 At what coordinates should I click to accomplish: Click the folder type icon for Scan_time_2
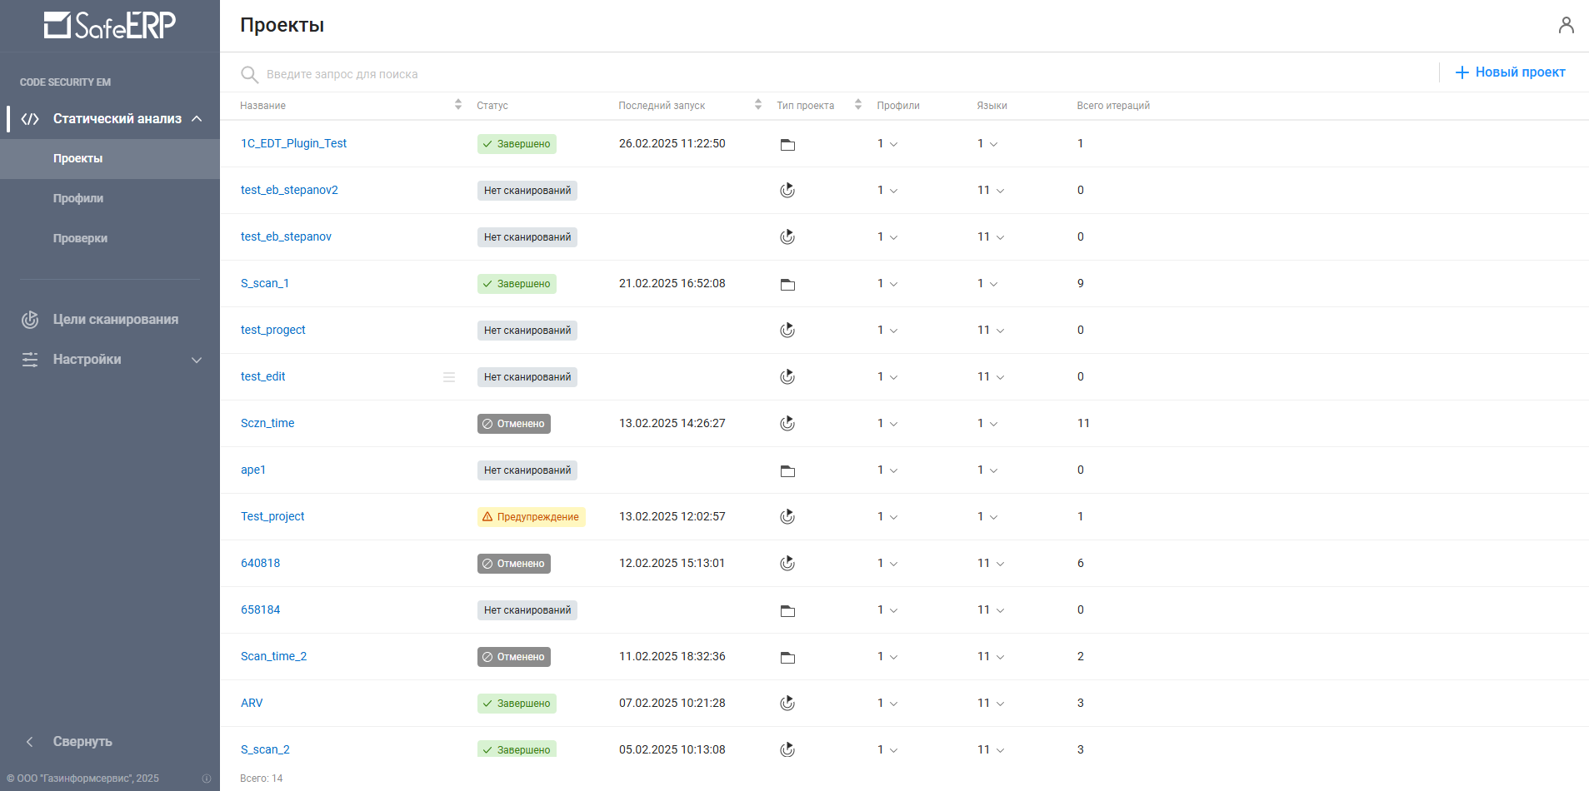[787, 658]
